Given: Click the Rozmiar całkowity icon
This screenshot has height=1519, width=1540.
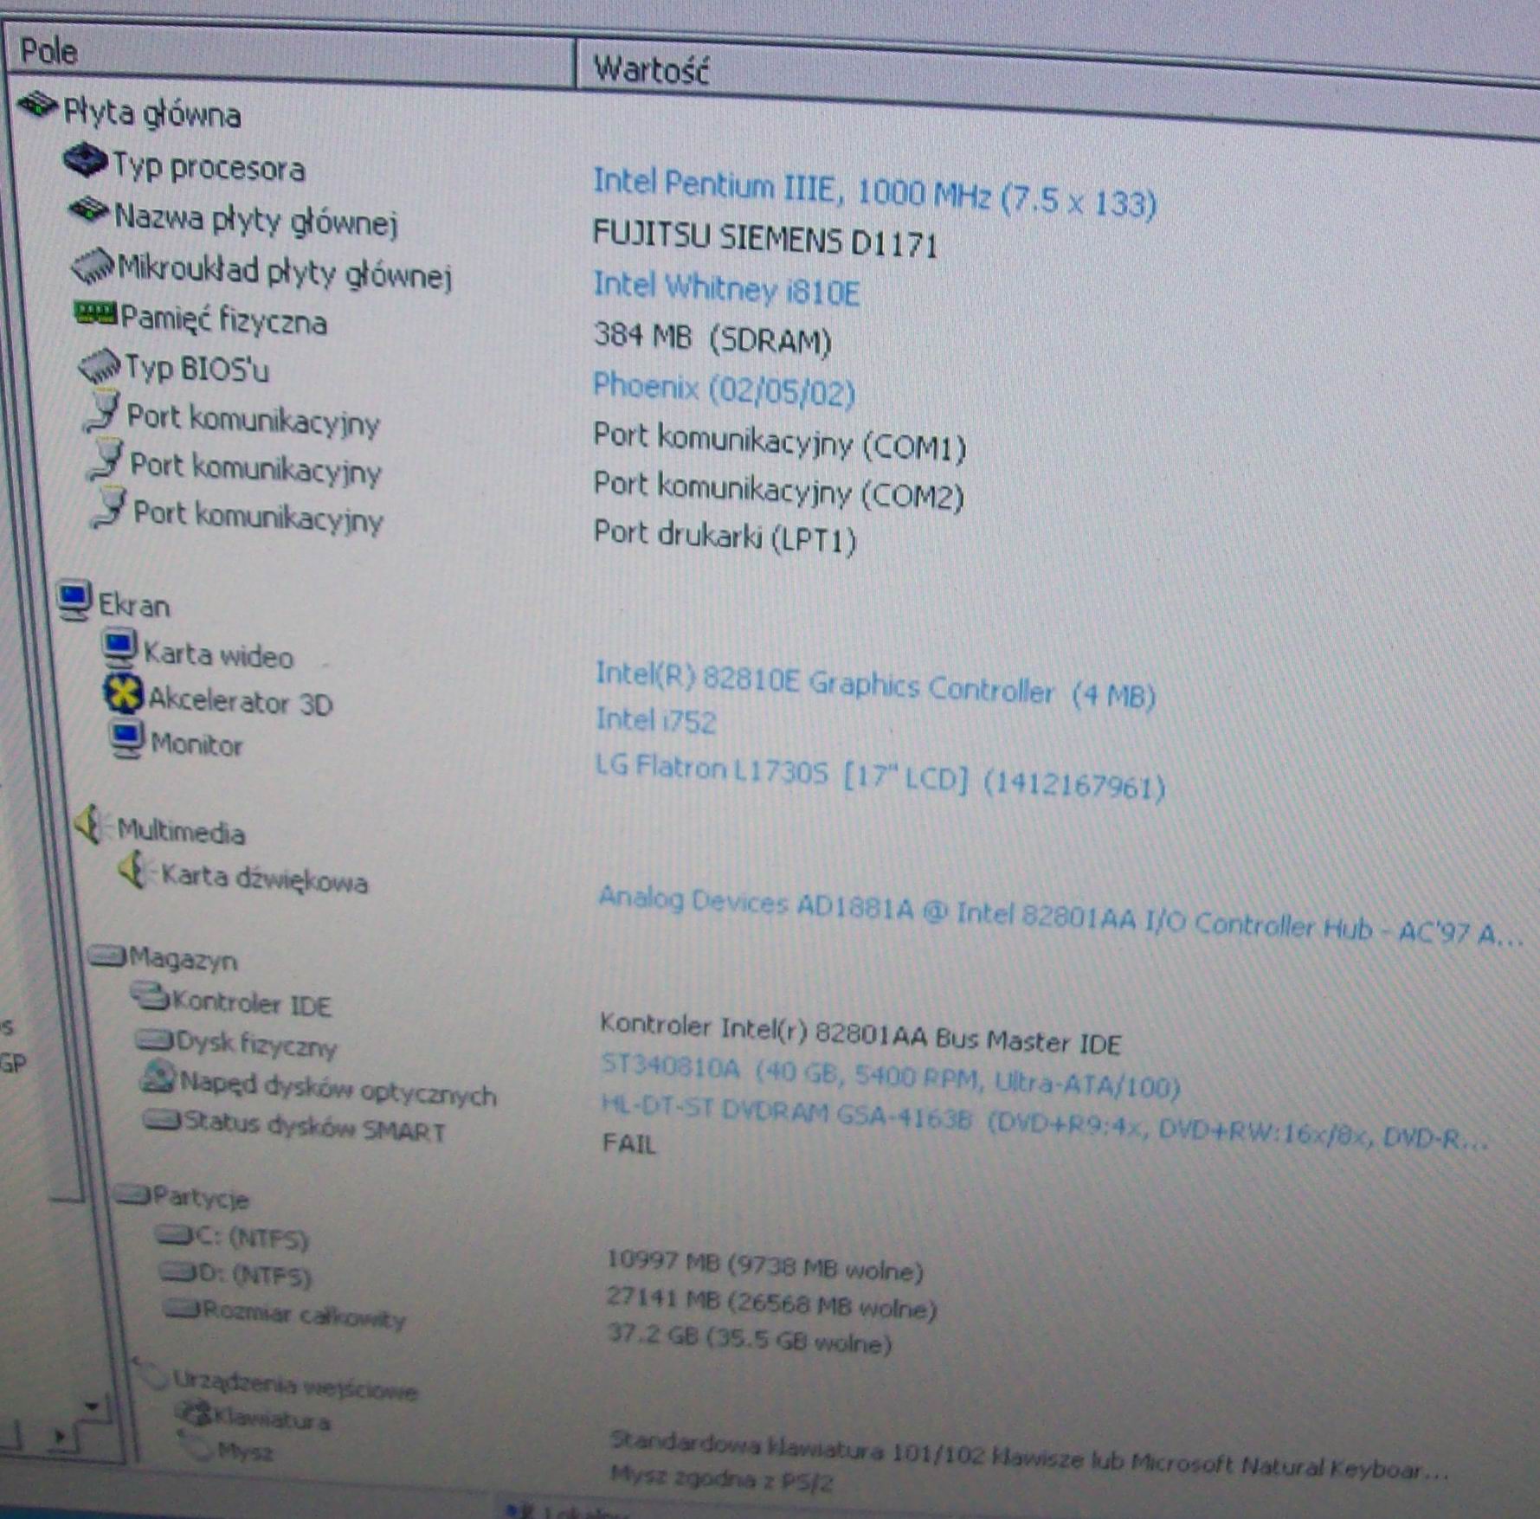Looking at the screenshot, I should (183, 1309).
